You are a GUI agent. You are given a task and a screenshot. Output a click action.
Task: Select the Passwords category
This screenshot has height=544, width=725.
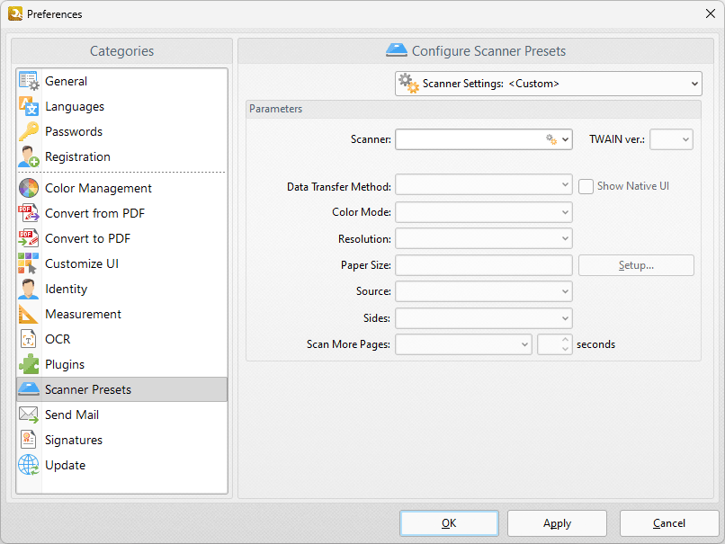(122, 131)
